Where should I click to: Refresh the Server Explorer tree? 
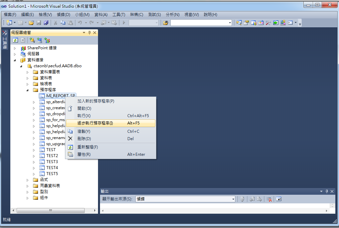click(x=15, y=40)
